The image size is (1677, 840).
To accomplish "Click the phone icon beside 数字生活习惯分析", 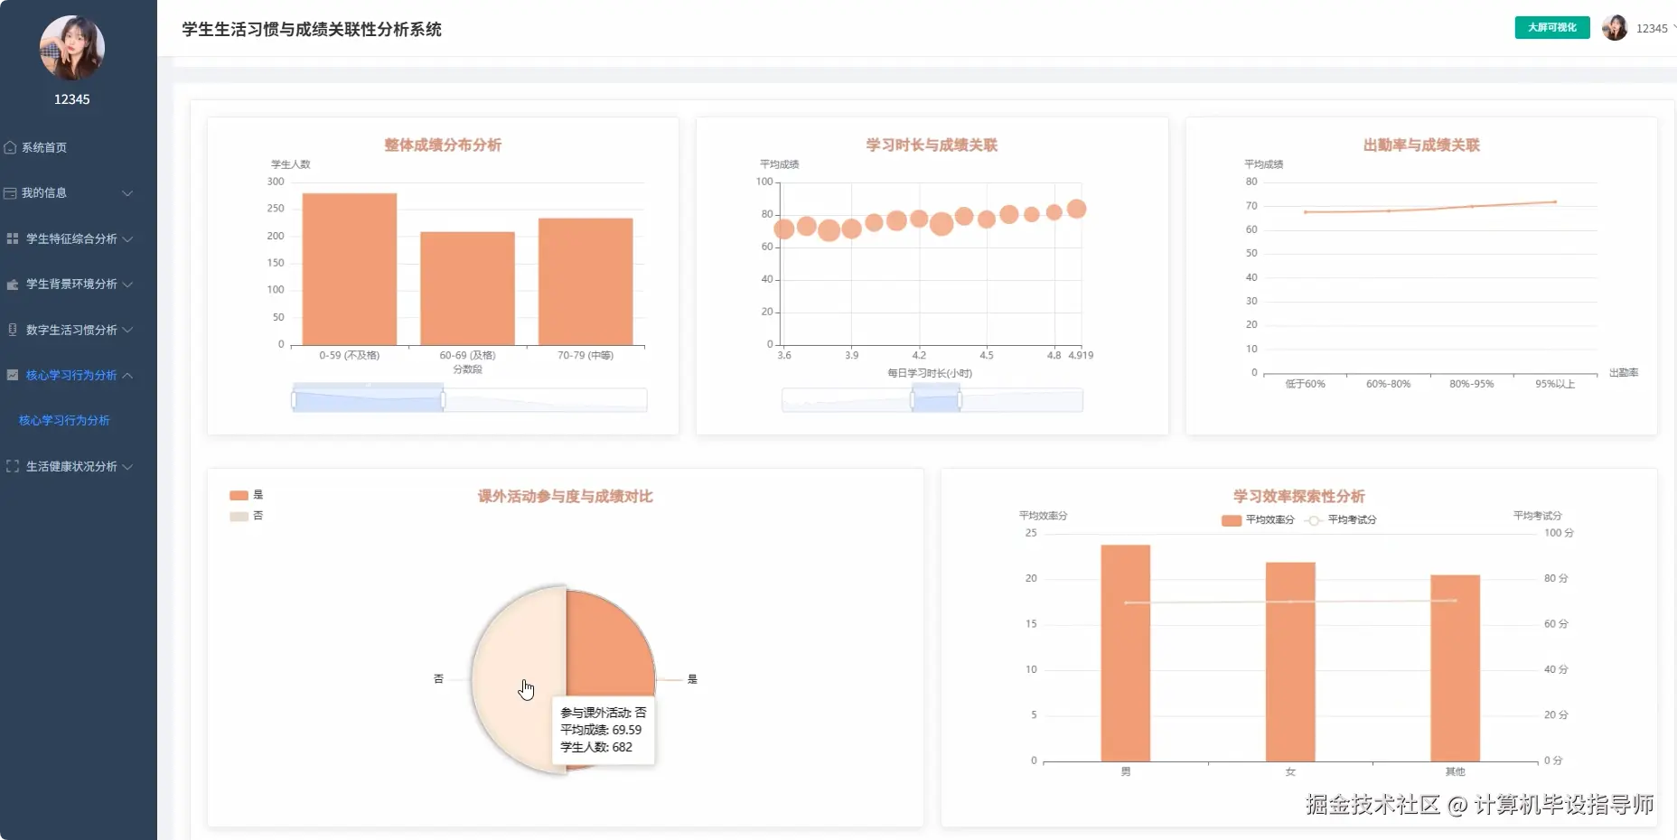I will click(x=13, y=330).
